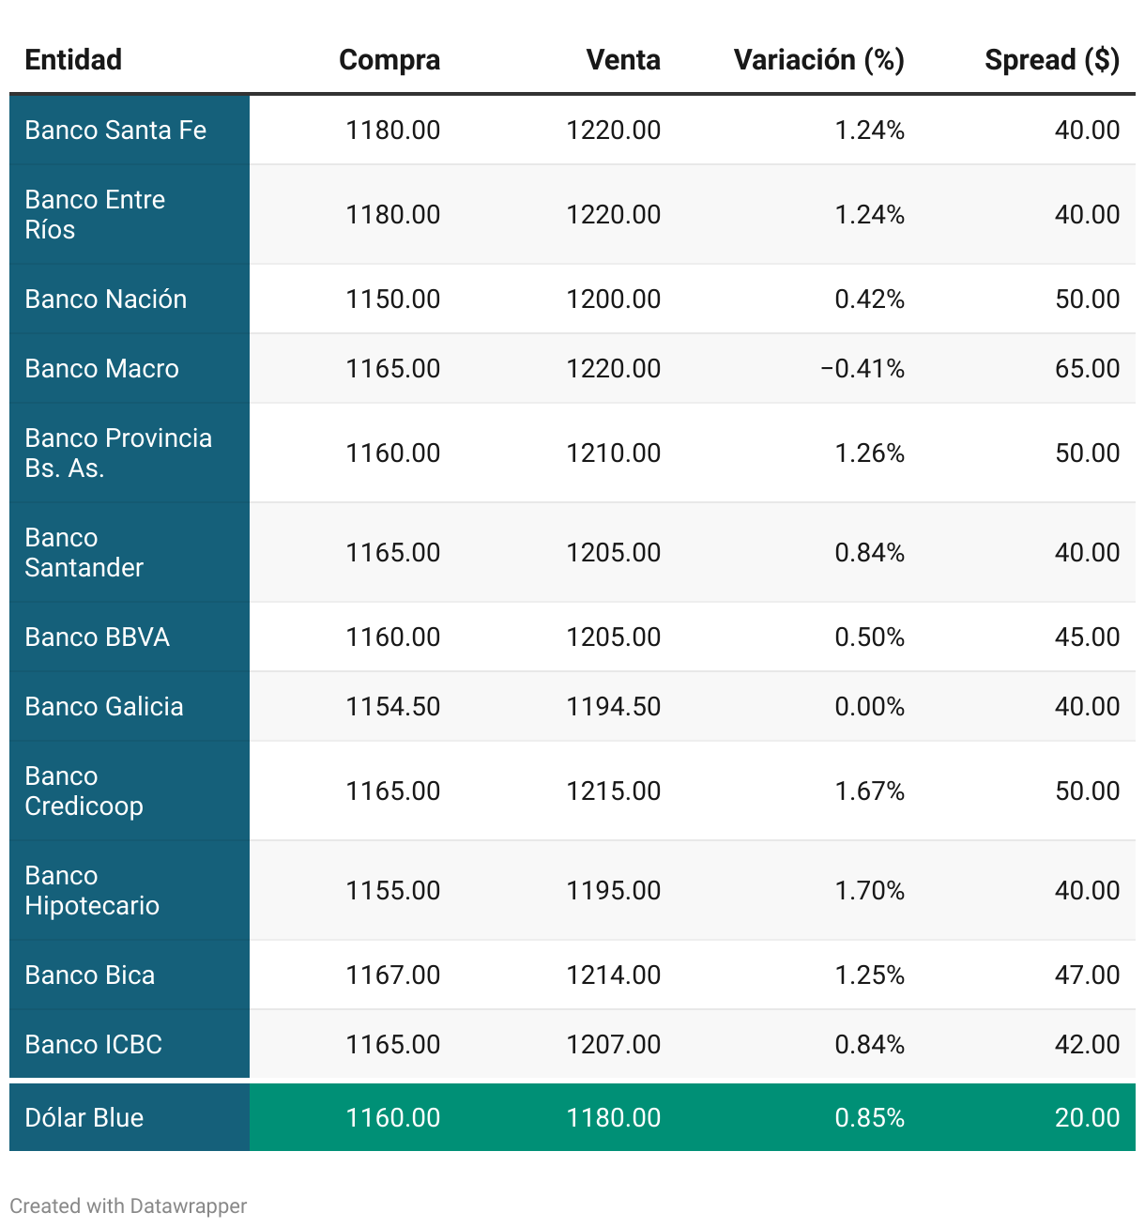Click the Compra column header

coord(389,60)
